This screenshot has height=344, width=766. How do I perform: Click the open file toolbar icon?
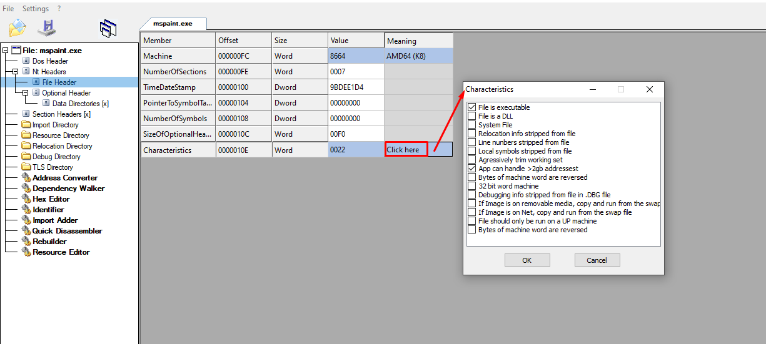[x=18, y=27]
